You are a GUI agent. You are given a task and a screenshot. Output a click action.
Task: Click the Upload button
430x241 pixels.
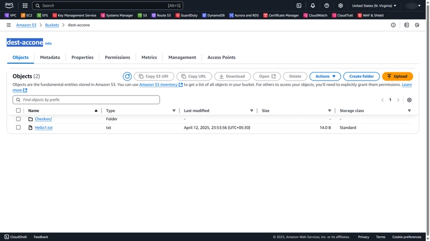397,76
